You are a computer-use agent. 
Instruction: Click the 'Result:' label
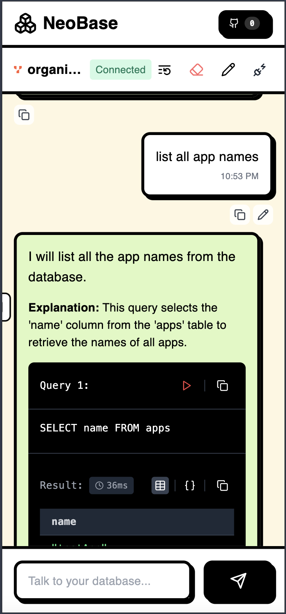click(61, 485)
